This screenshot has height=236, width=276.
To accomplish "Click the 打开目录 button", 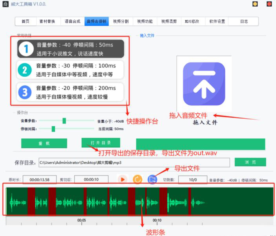I will click(101, 143).
